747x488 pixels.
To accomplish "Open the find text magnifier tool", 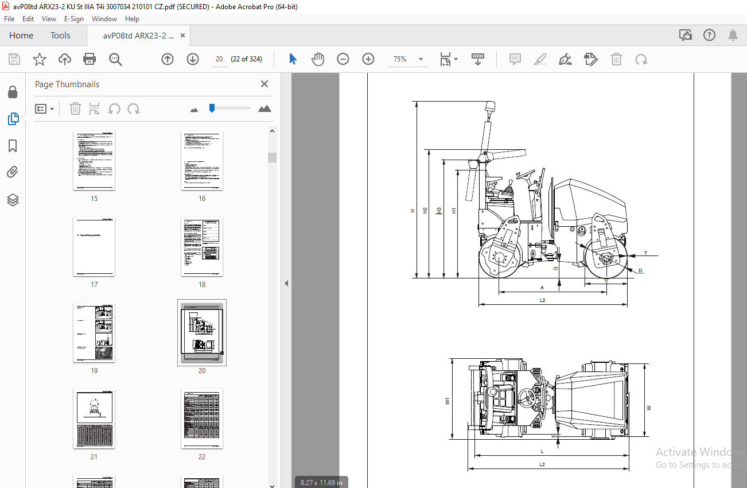I will (115, 59).
